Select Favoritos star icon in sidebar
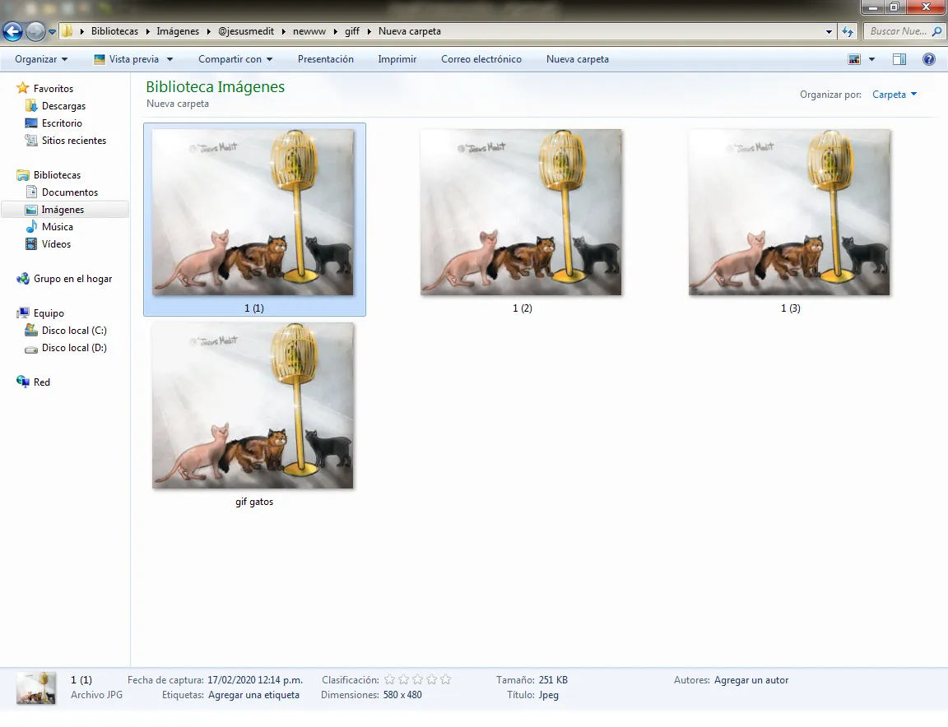948x727 pixels. [x=22, y=88]
